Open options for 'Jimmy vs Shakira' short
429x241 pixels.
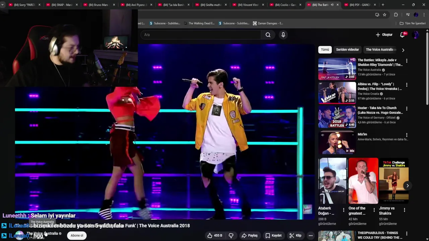[x=405, y=210]
